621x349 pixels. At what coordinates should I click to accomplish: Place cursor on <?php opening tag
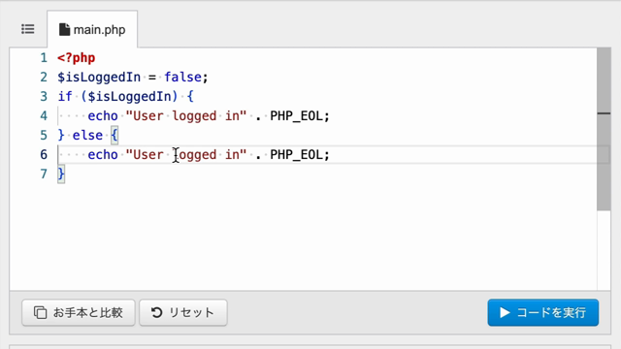pos(76,58)
